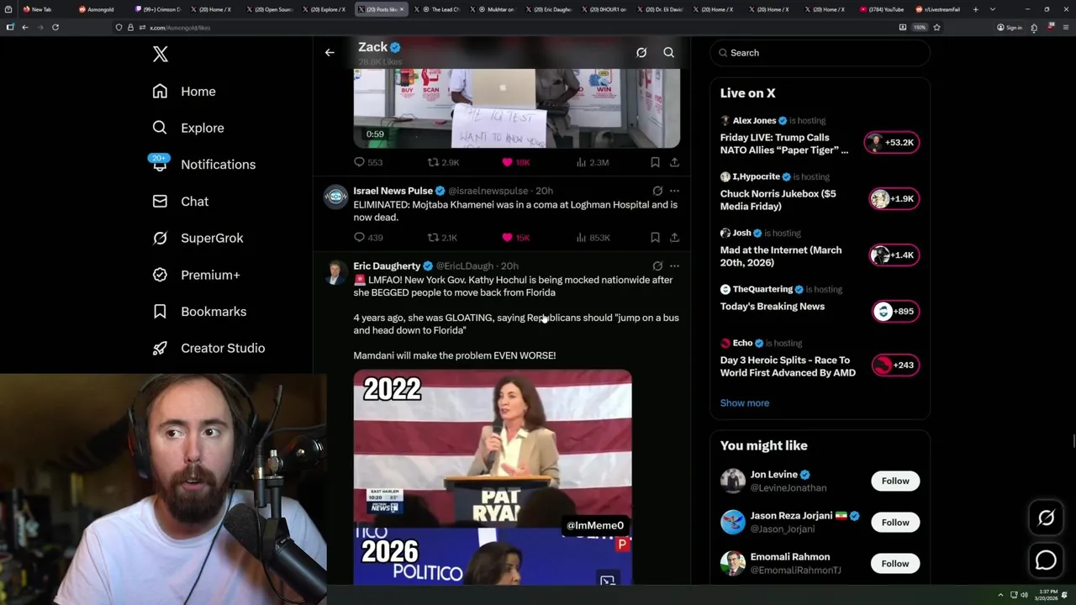Share the 0:59 video post

tap(674, 162)
